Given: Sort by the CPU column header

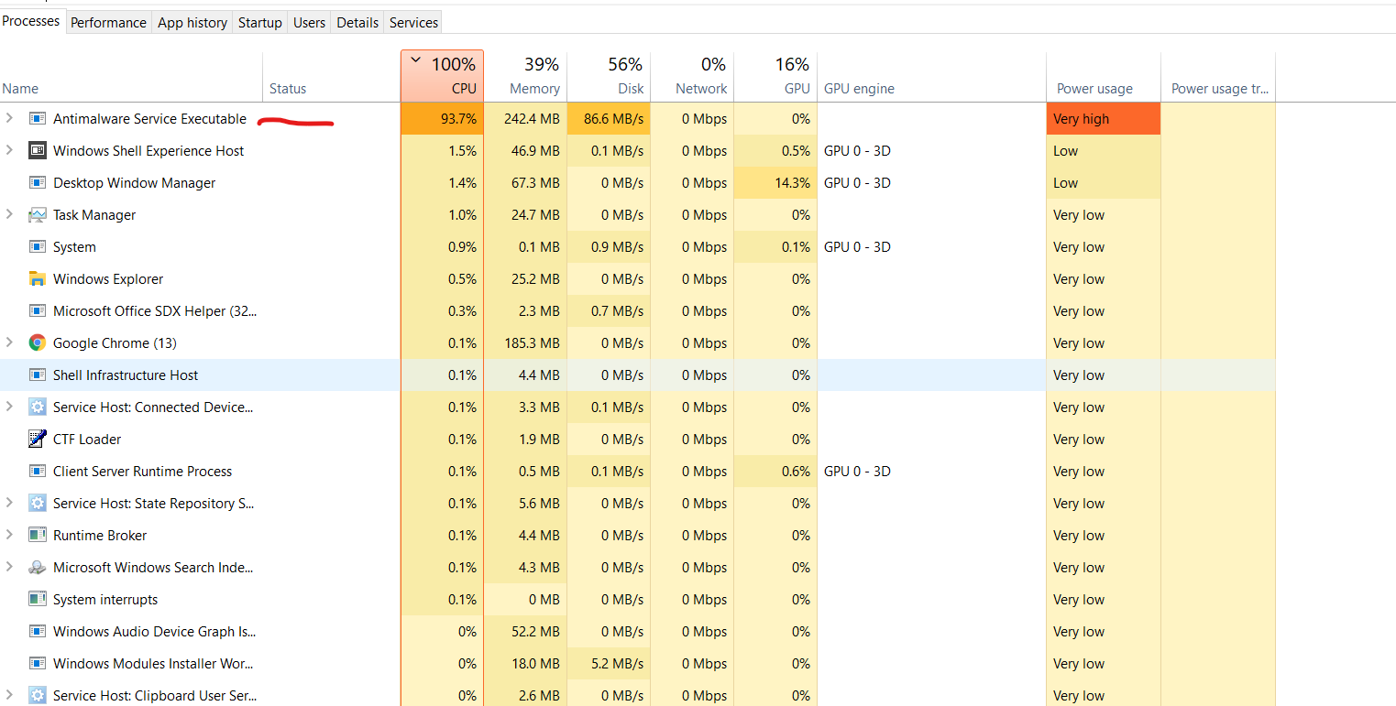Looking at the screenshot, I should point(442,77).
